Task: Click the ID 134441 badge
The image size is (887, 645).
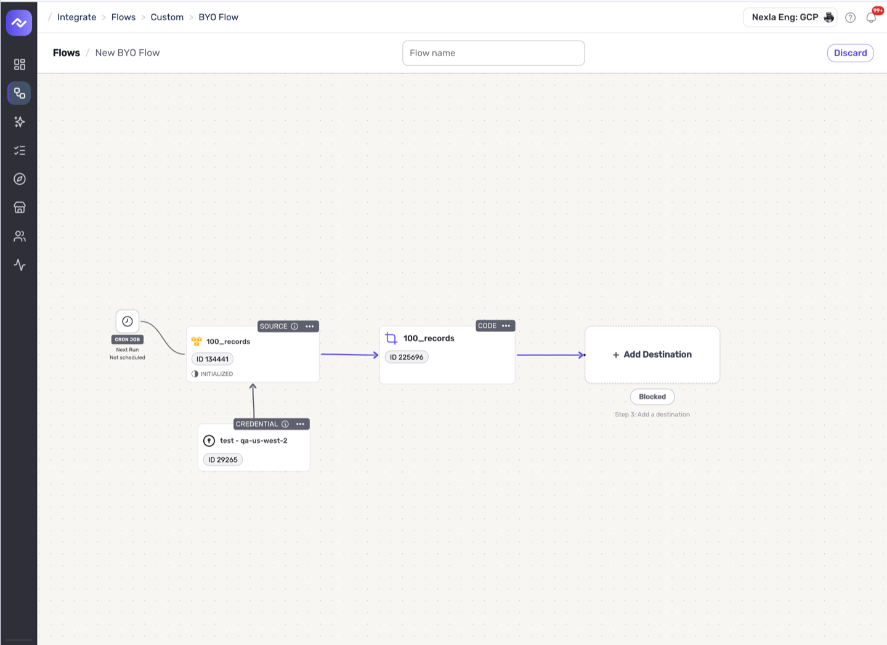Action: point(213,359)
